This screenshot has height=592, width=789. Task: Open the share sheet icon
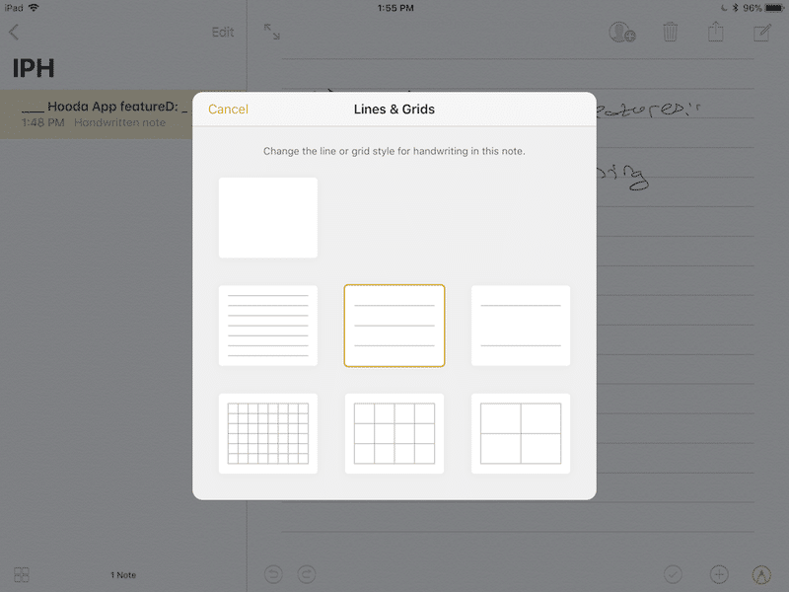click(716, 32)
